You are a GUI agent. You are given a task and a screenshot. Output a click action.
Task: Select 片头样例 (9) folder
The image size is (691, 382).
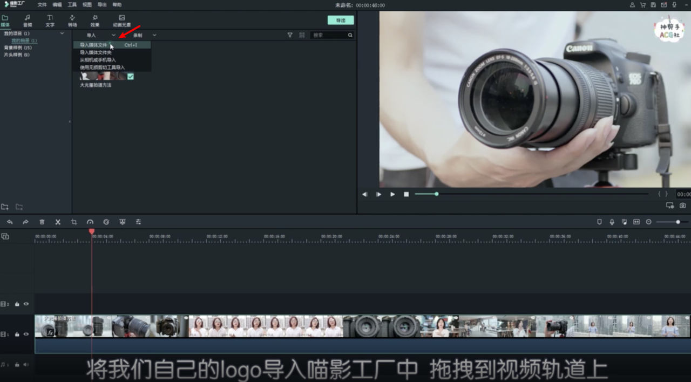[17, 54]
